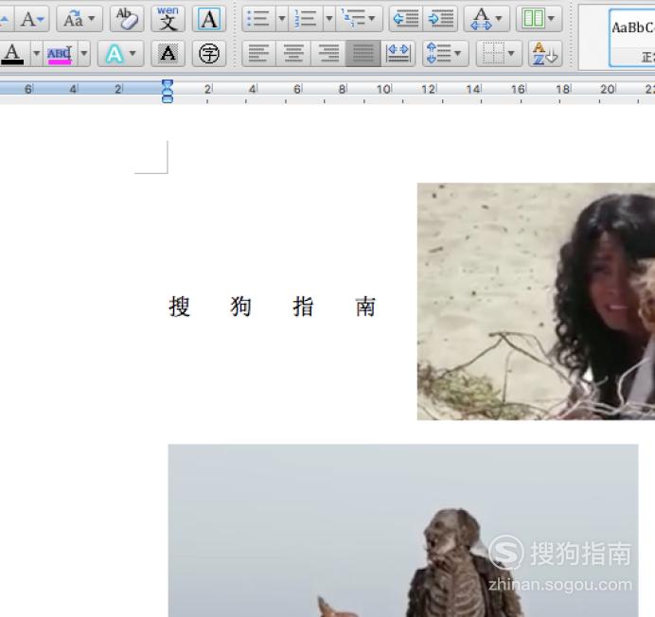Image resolution: width=655 pixels, height=617 pixels.
Task: Apply distributed alignment
Action: point(398,54)
